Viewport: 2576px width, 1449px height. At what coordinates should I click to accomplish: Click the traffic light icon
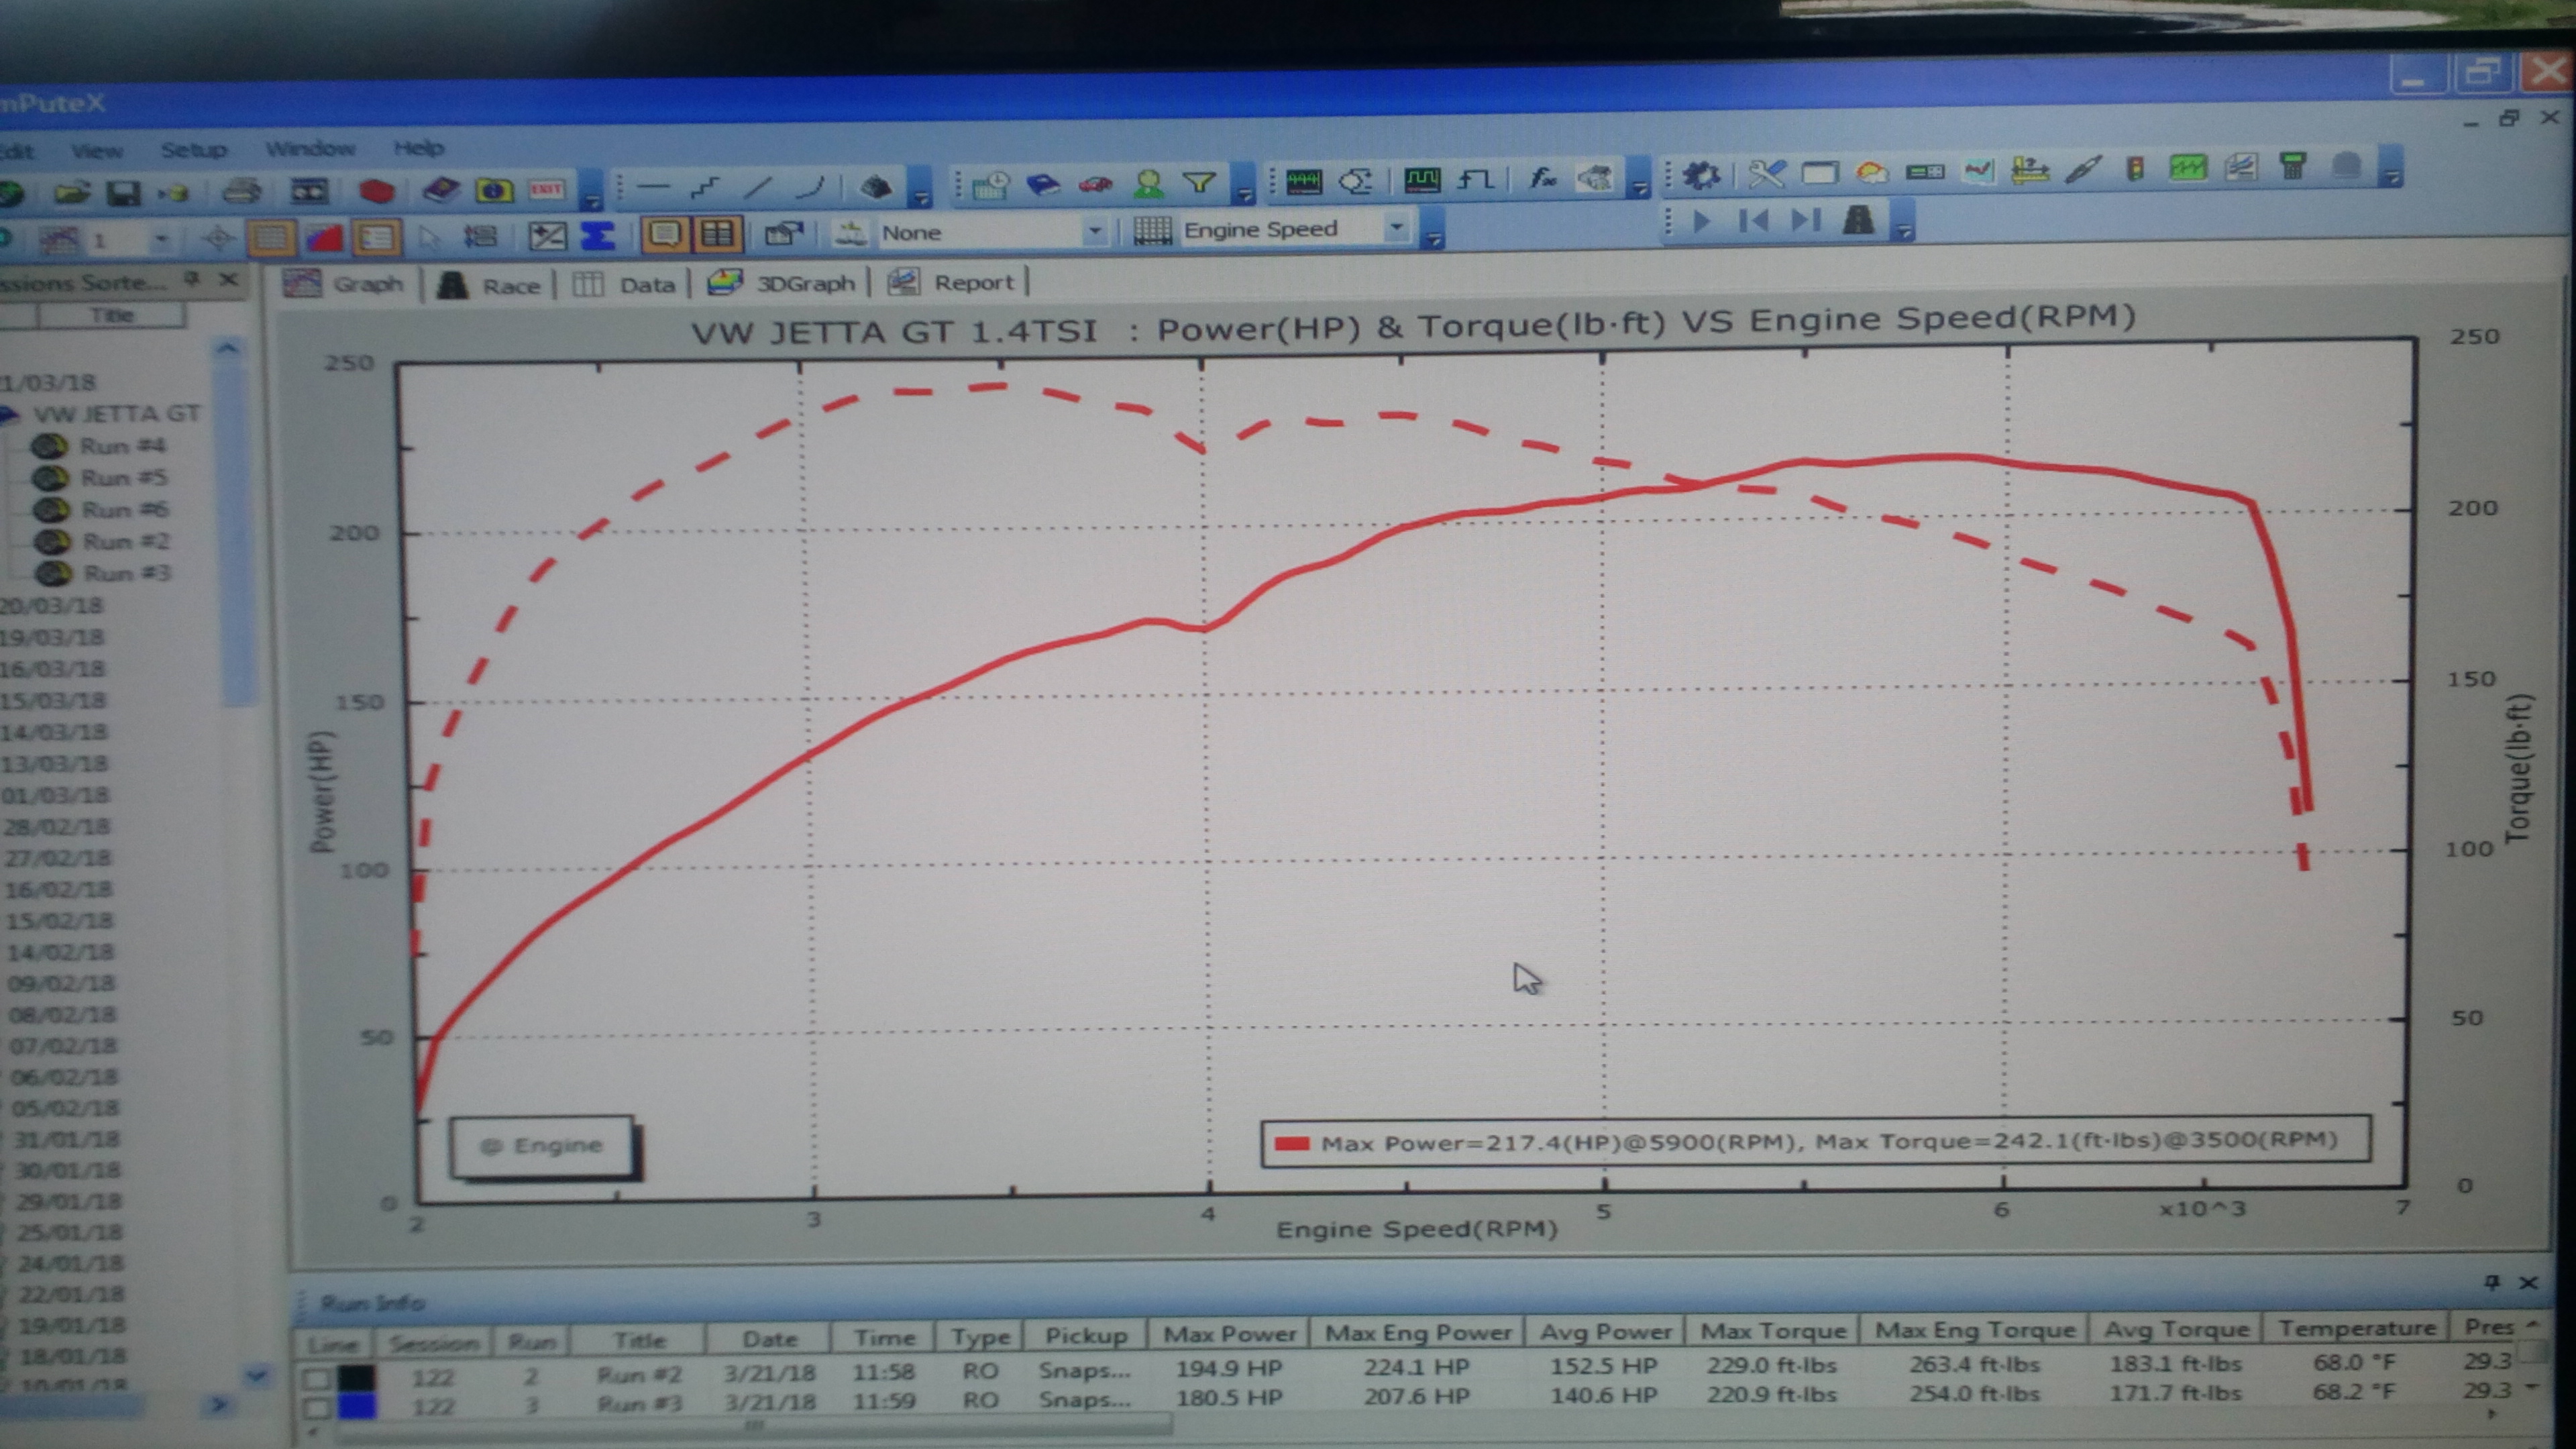(x=2136, y=169)
